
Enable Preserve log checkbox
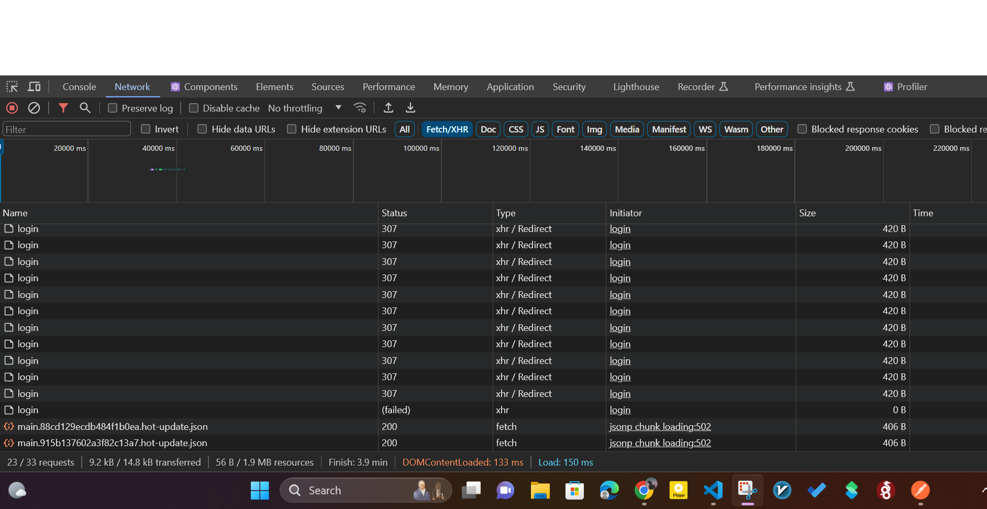point(113,108)
